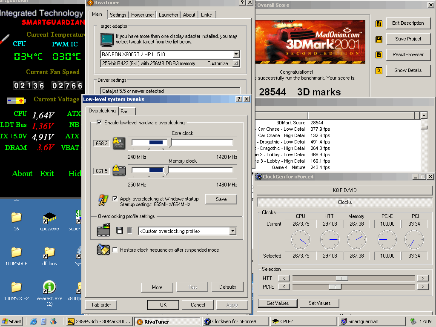
Task: Click the More button
Action: click(x=157, y=287)
